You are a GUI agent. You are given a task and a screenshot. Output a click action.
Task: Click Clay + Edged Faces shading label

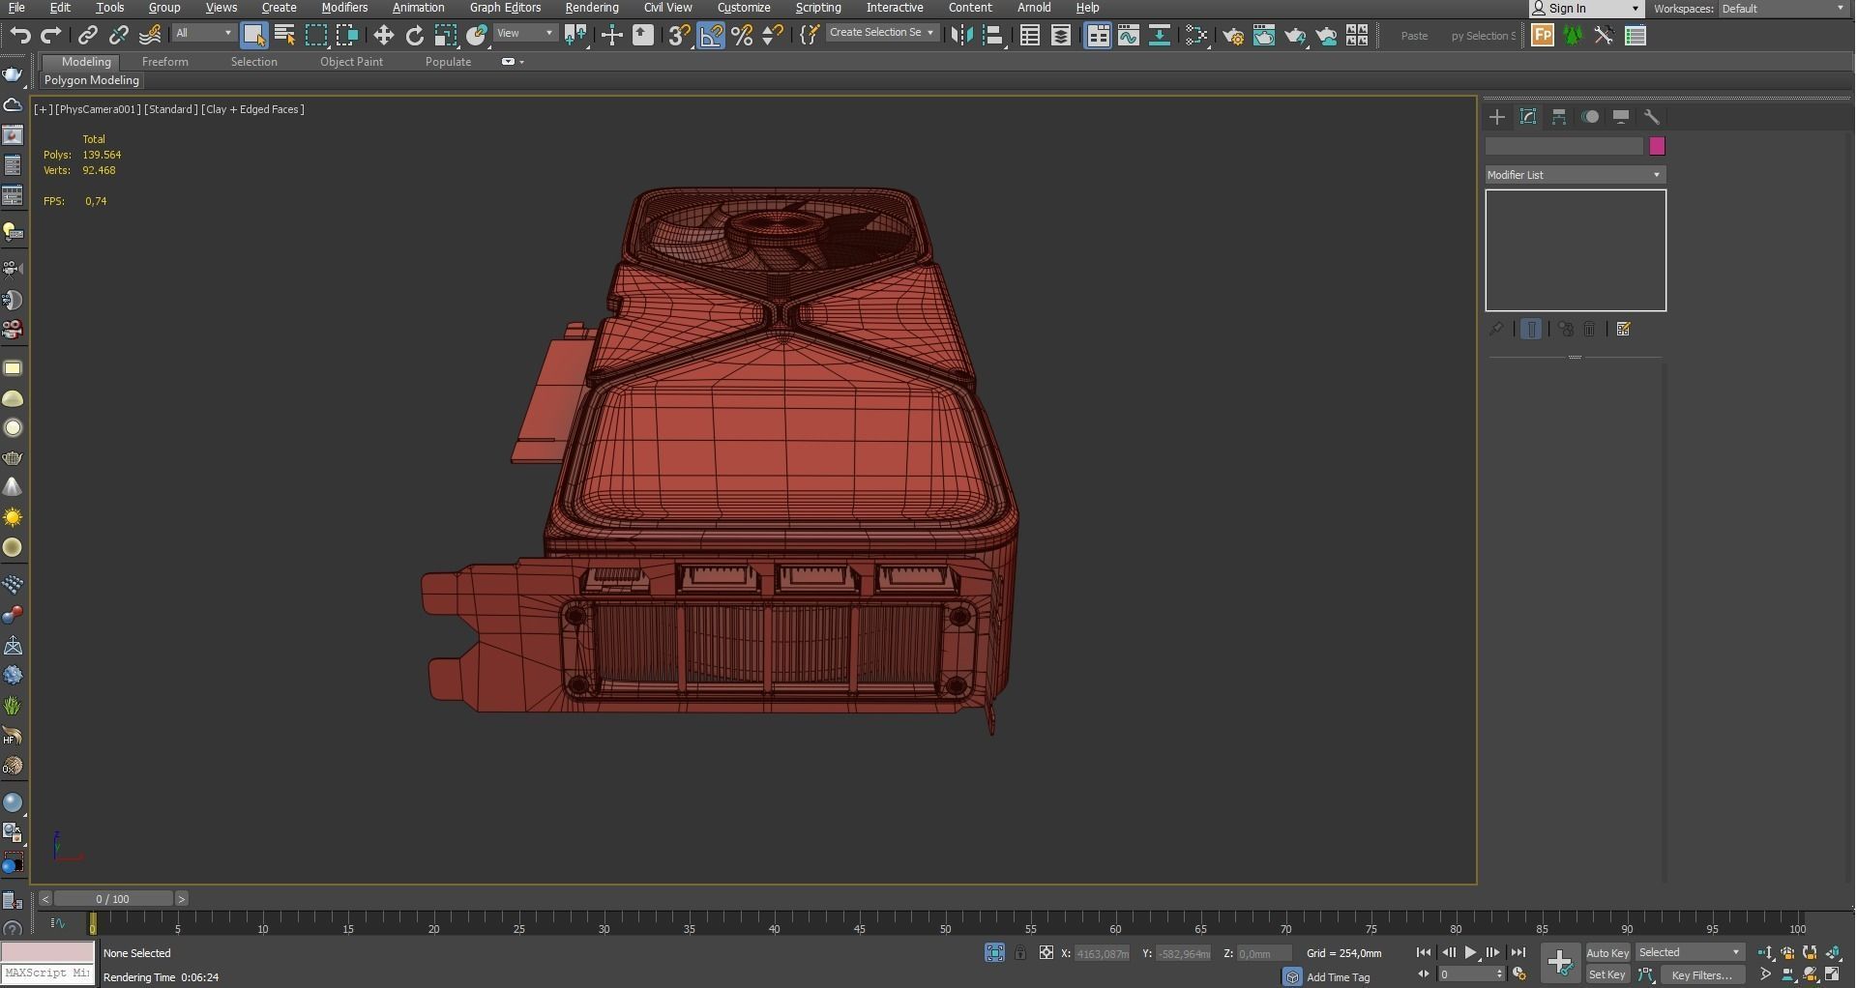point(252,109)
